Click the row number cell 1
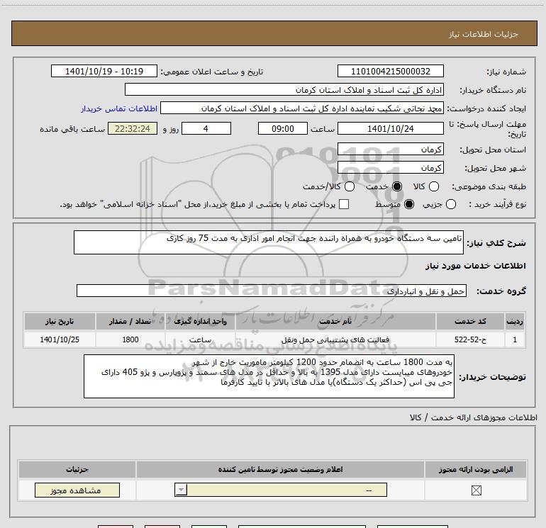The height and width of the screenshot is (528, 546). click(x=515, y=339)
